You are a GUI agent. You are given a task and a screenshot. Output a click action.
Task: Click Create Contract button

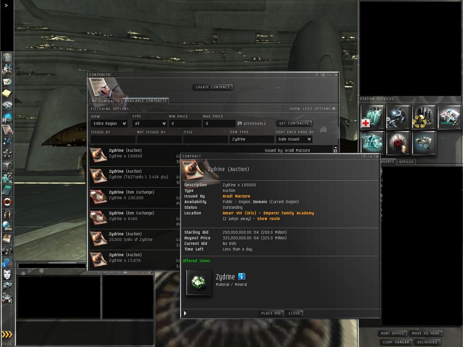tap(213, 87)
